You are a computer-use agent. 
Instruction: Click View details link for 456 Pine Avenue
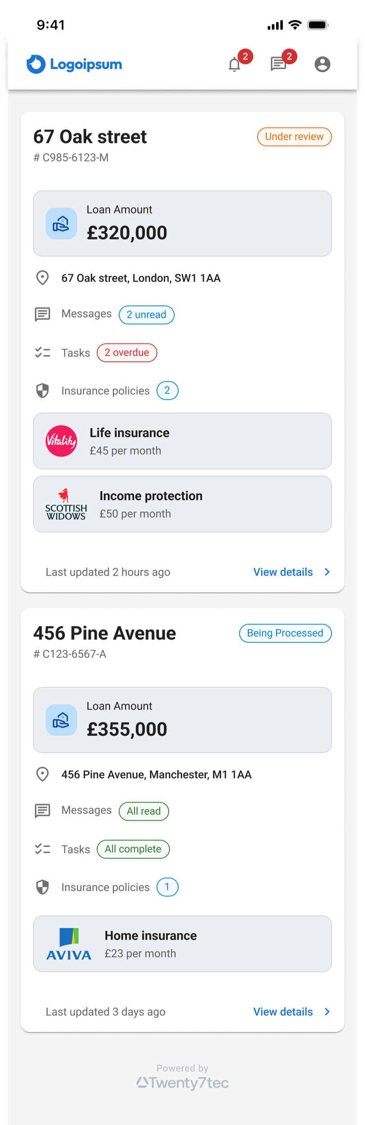(283, 1012)
